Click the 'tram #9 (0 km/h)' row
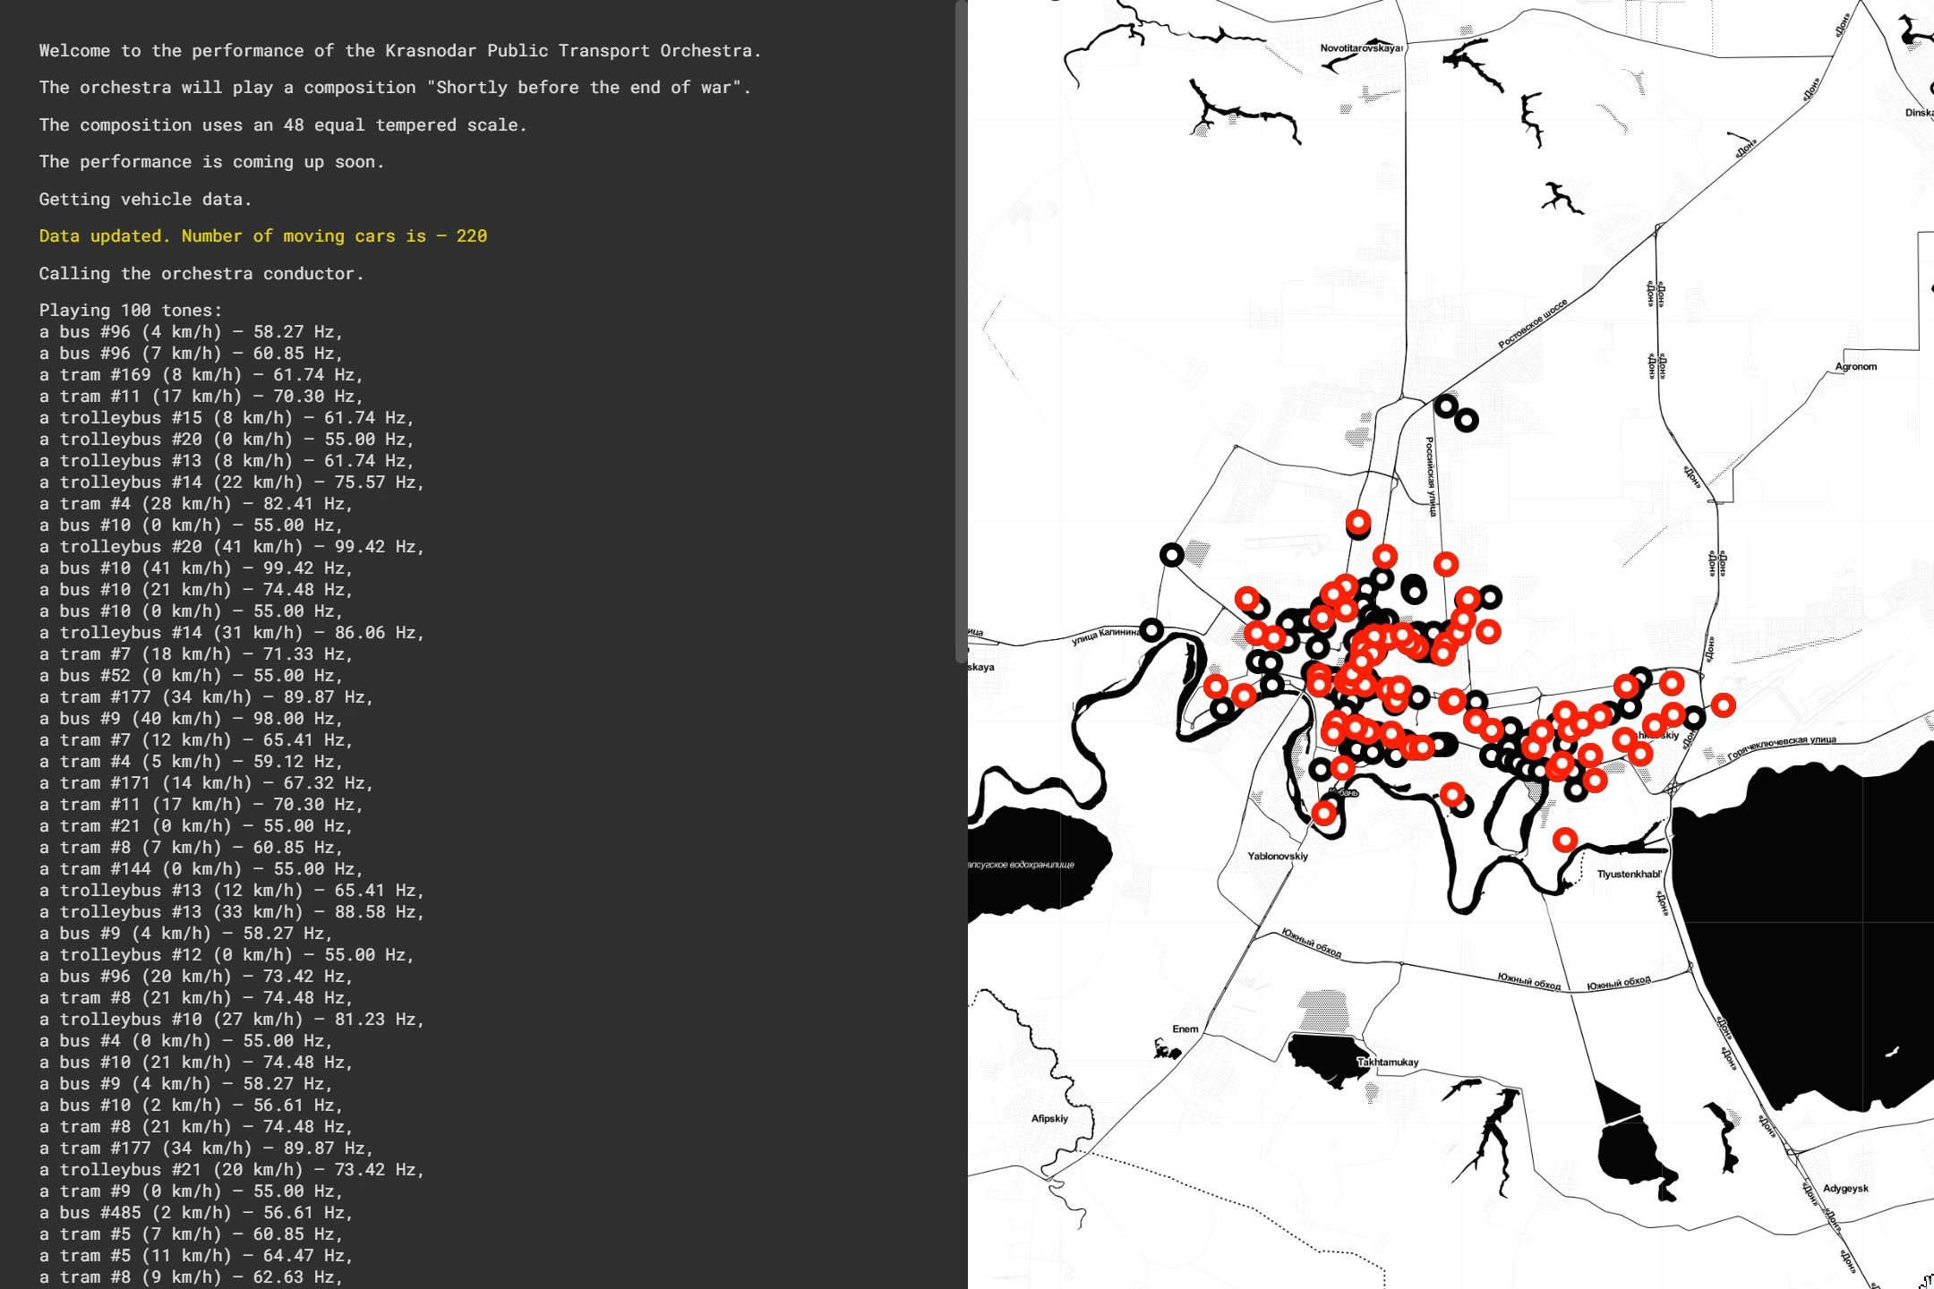The height and width of the screenshot is (1289, 1934). 192,1191
